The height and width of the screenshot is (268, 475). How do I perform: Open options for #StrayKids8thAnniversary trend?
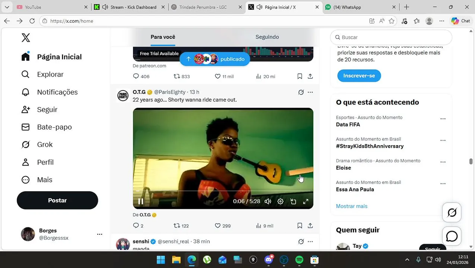[x=443, y=140]
